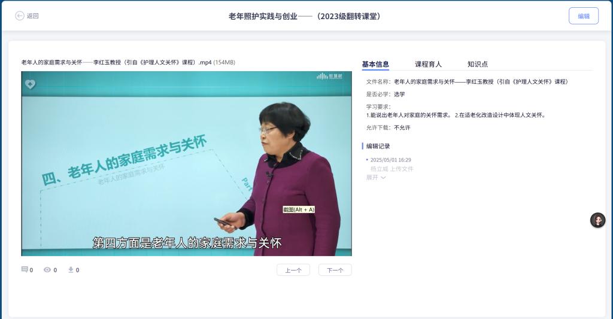Open the 知识点 tab
Viewport: 613px width, 319px height.
click(478, 64)
